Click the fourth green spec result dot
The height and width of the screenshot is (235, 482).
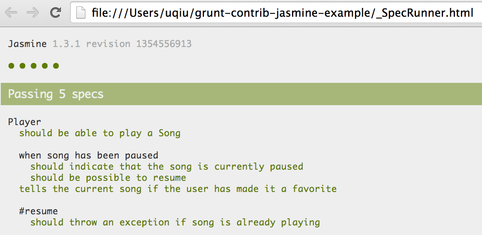(45, 66)
